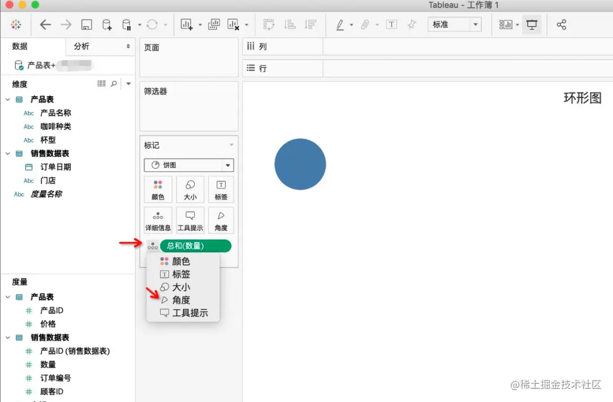The image size is (613, 402).
Task: Click the 颜色 marks card button
Action: point(158,190)
